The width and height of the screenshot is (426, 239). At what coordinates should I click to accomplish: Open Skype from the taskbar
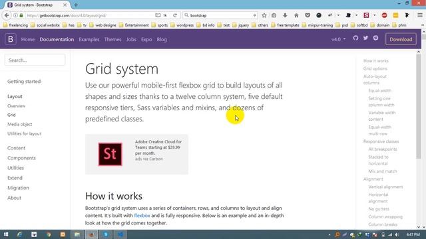106,234
